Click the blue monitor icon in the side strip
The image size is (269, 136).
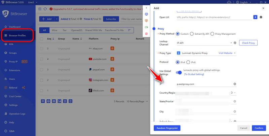[146, 14]
